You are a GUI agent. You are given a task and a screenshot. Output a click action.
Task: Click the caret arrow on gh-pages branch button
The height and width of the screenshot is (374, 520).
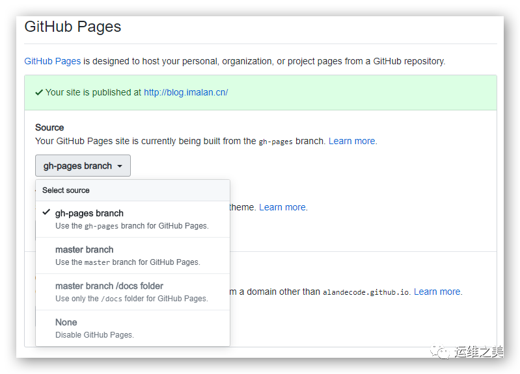click(x=120, y=166)
